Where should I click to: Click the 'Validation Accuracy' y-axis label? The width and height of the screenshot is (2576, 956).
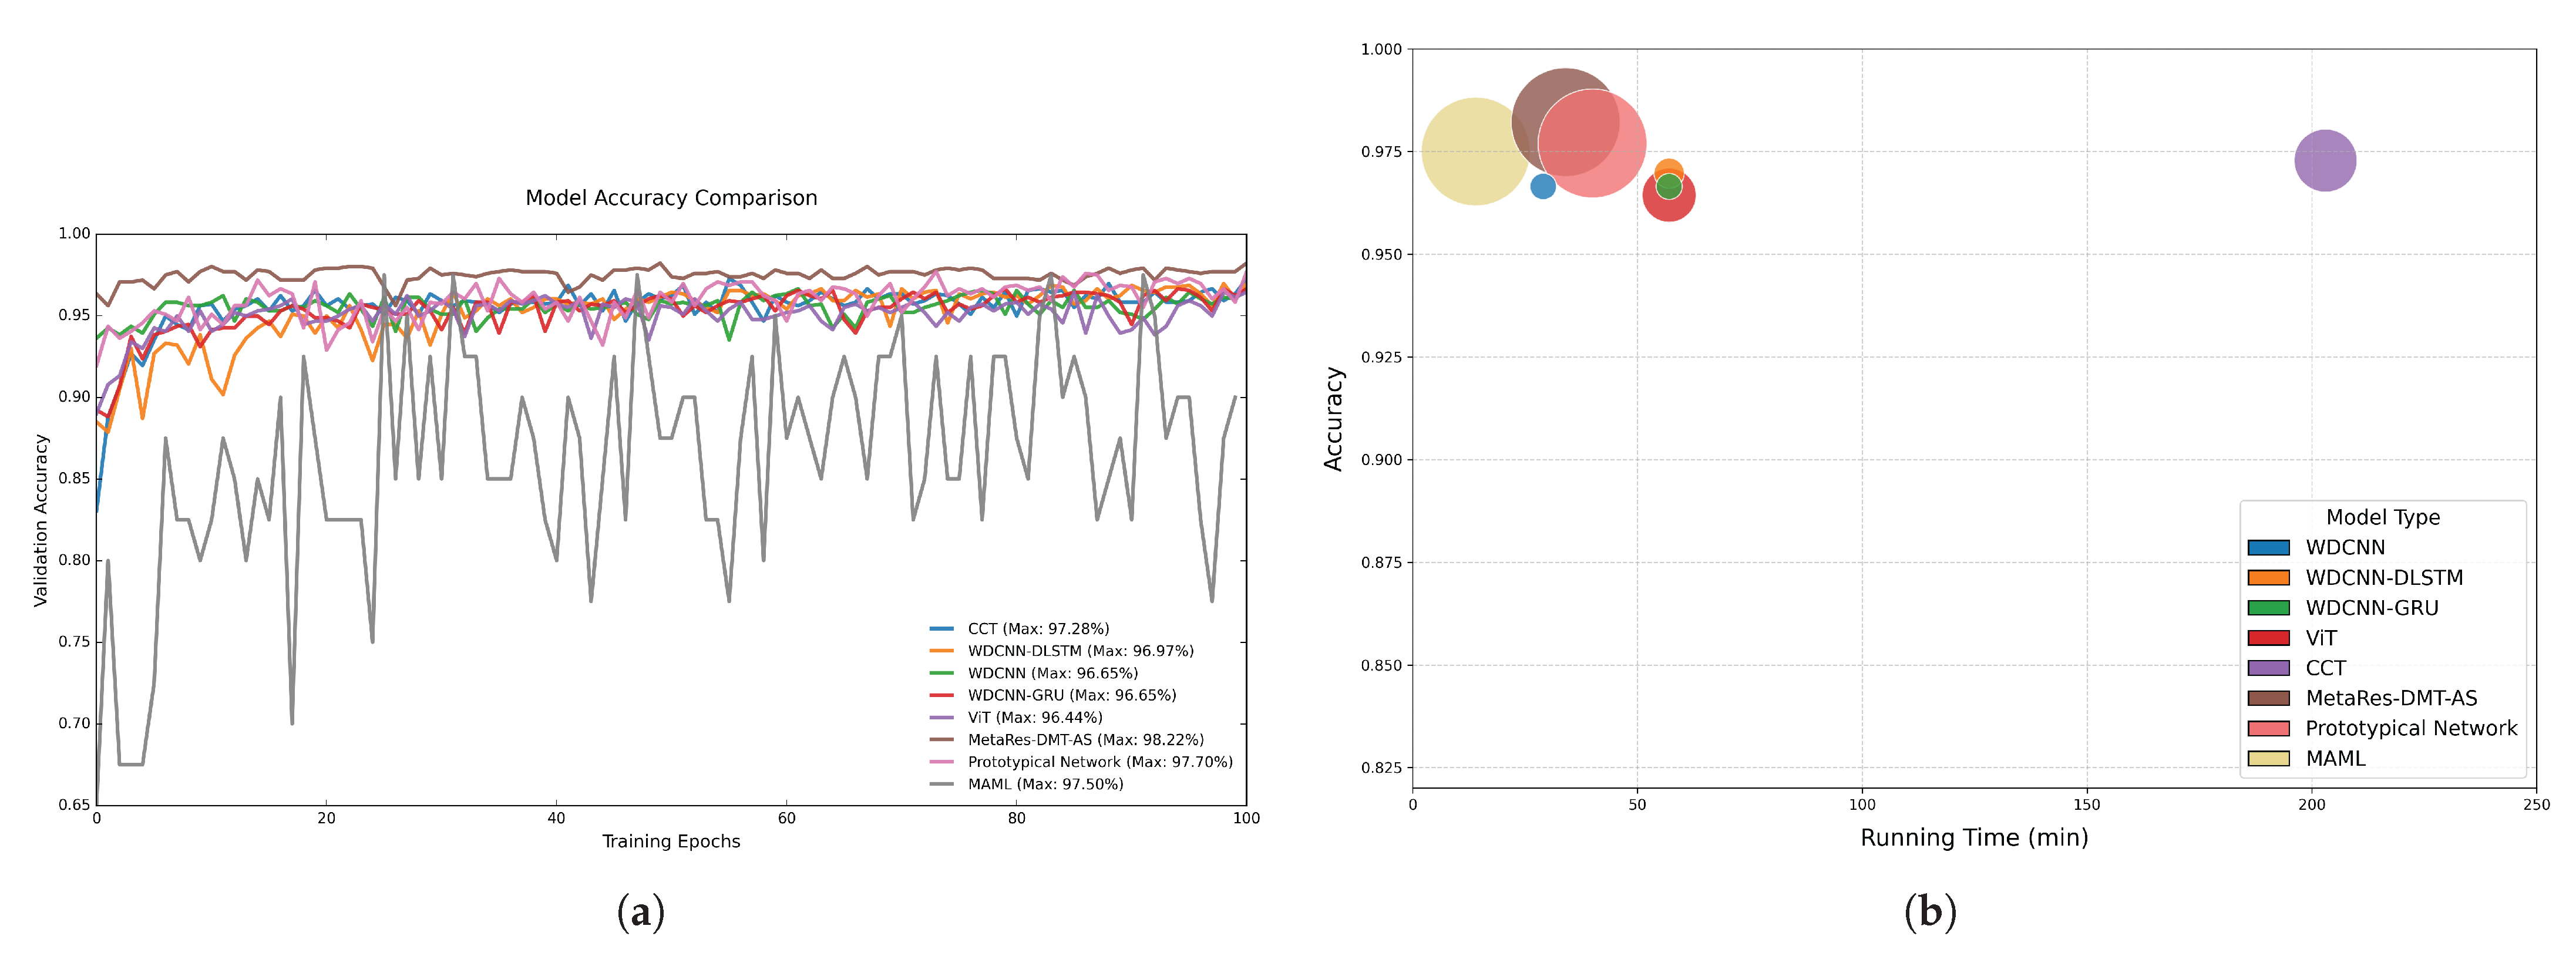[x=41, y=520]
